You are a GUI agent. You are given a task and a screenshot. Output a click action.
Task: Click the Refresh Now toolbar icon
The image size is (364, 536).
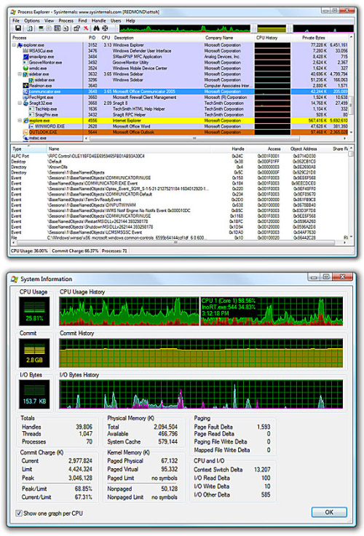(x=30, y=28)
